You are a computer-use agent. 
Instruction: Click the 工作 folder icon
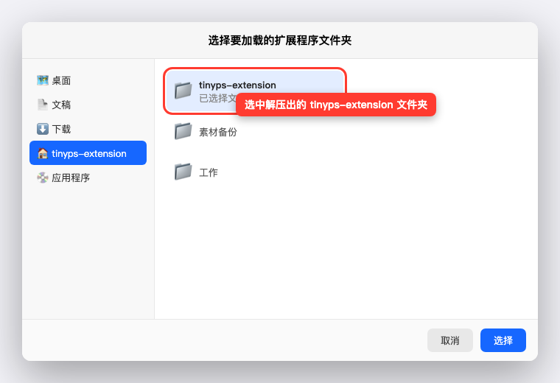[x=183, y=172]
